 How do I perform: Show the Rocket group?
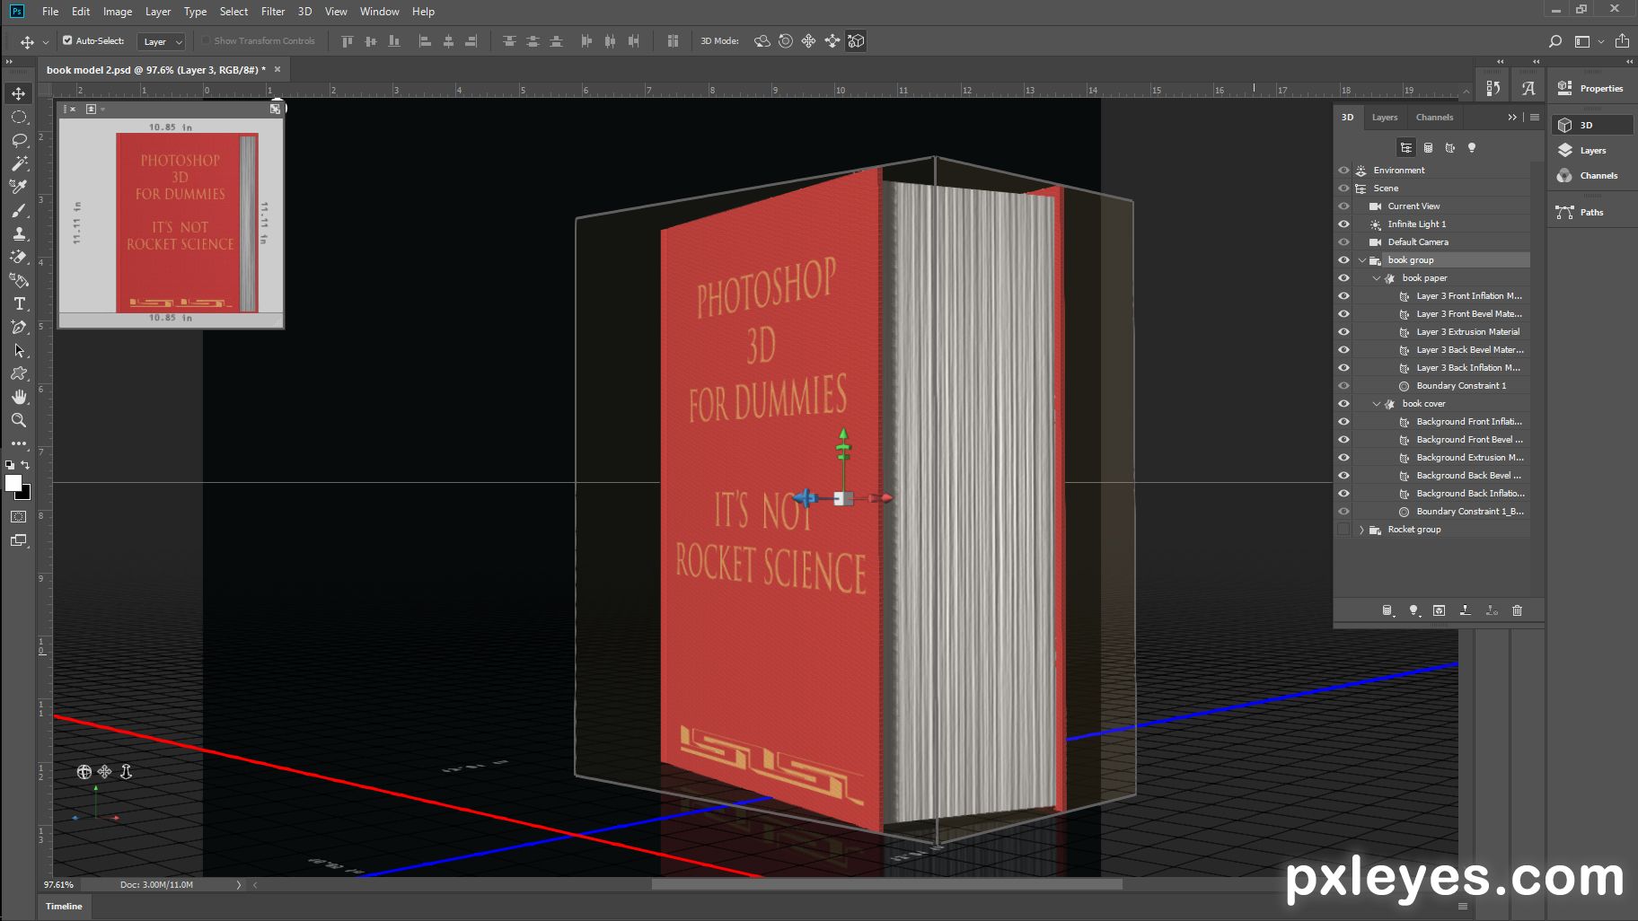[x=1343, y=530]
